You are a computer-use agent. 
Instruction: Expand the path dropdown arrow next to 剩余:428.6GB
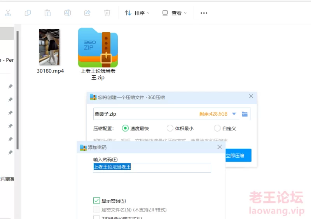tap(234, 114)
